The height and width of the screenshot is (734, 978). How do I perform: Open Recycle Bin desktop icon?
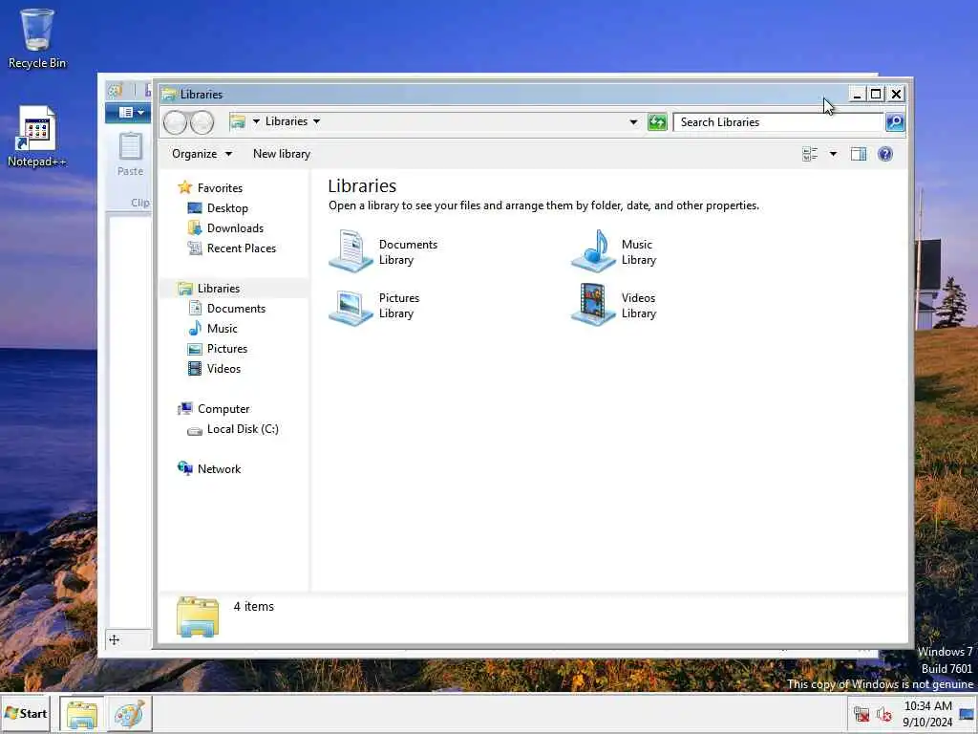pos(37,38)
